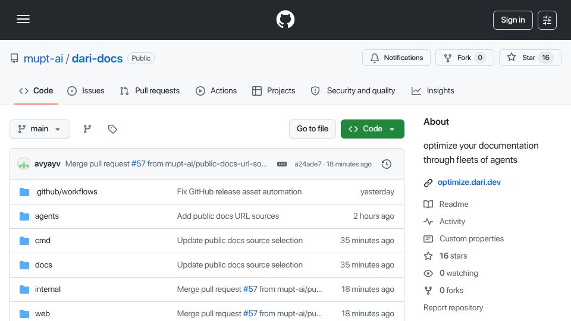The width and height of the screenshot is (571, 321).
Task: Open the docs folder
Action: click(43, 265)
